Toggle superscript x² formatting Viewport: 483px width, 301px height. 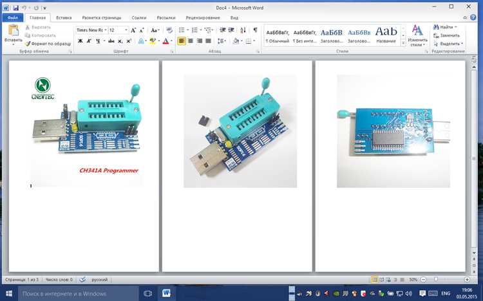129,41
